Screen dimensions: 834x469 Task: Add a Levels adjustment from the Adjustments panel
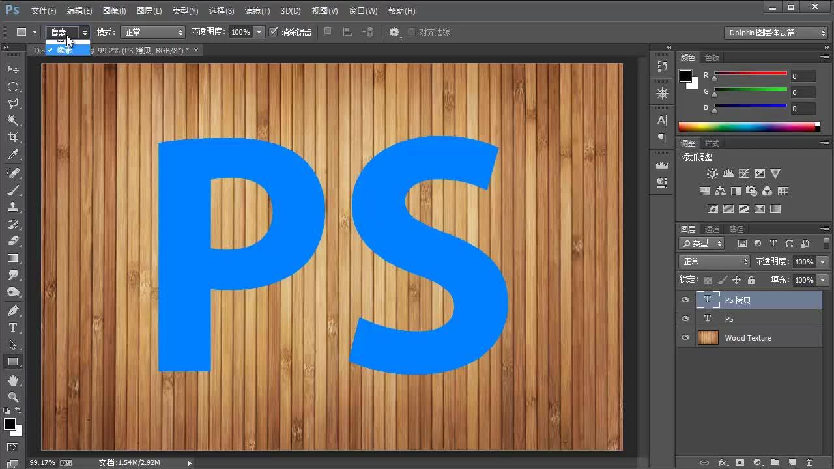click(728, 174)
